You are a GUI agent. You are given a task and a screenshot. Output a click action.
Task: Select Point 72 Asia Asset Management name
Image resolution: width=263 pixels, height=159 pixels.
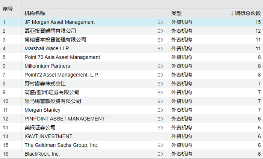(x=62, y=57)
